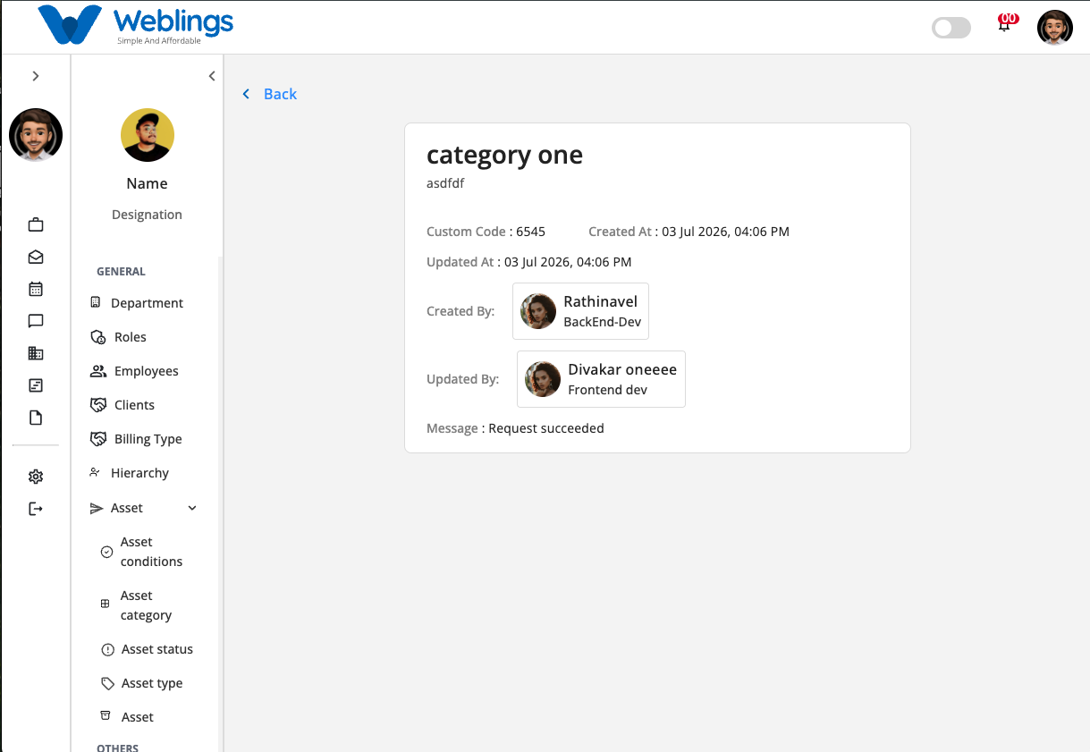Click the Asset type tag icon

(x=107, y=683)
